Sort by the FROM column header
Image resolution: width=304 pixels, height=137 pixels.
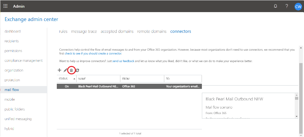click(142, 79)
